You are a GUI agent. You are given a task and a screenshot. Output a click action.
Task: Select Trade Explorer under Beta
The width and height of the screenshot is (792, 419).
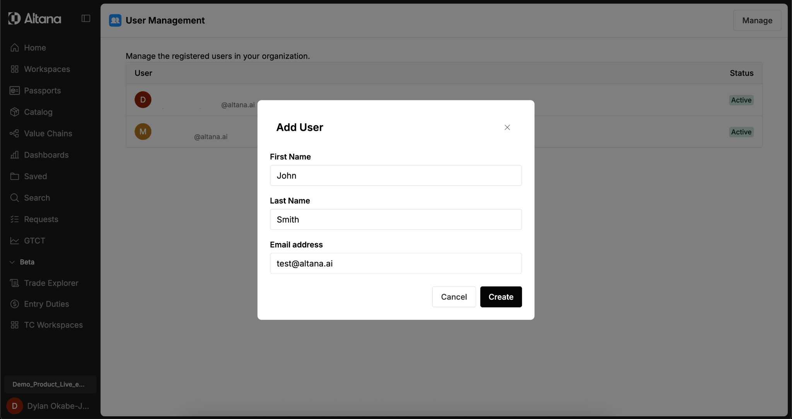click(x=50, y=283)
